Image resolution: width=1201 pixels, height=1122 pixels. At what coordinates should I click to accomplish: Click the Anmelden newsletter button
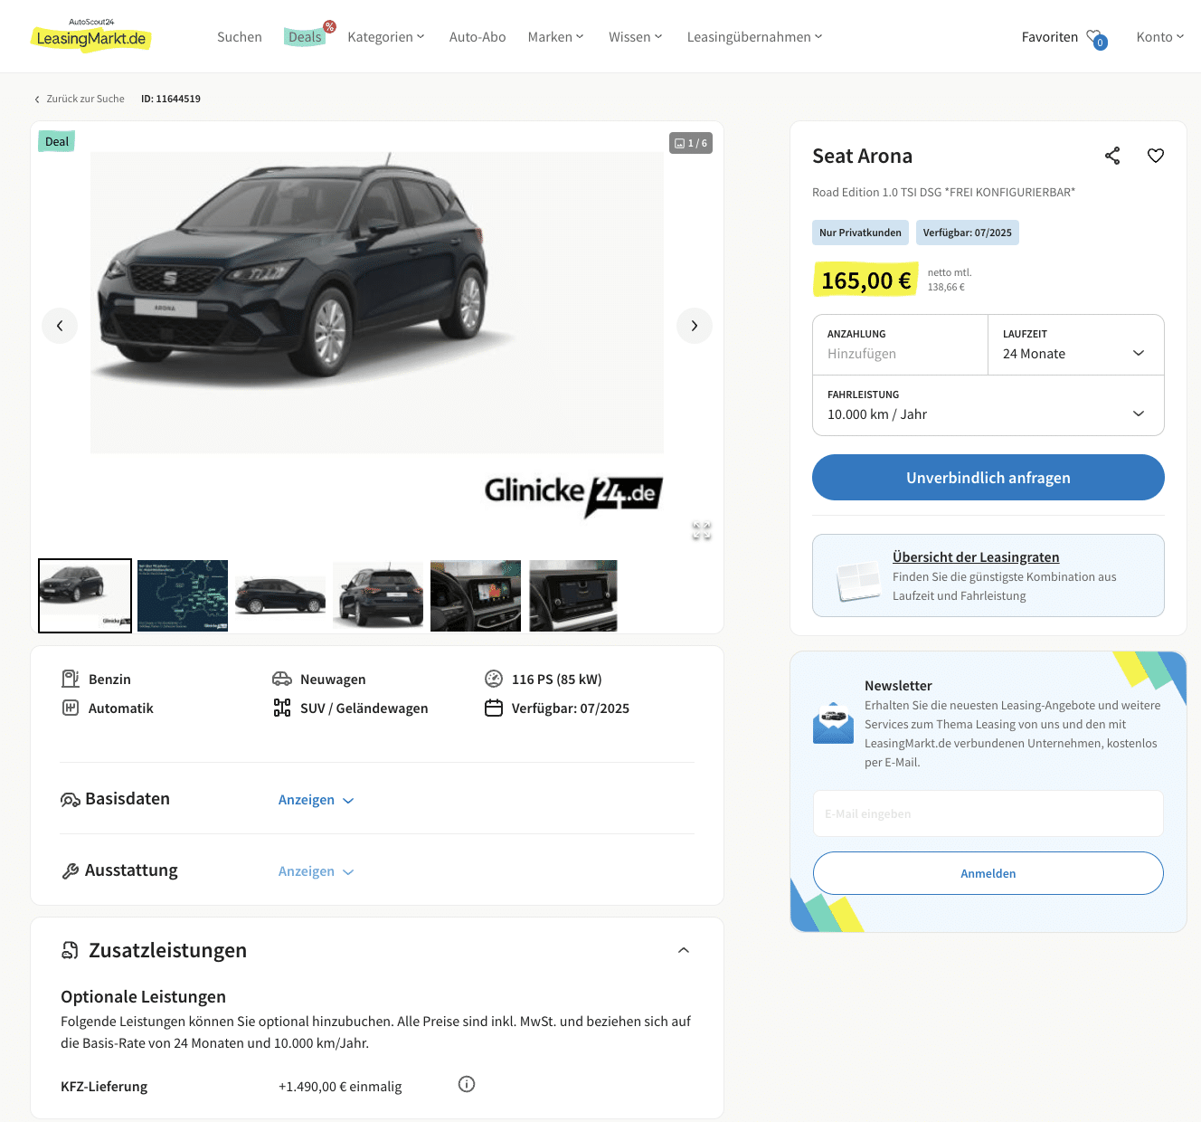pyautogui.click(x=988, y=873)
